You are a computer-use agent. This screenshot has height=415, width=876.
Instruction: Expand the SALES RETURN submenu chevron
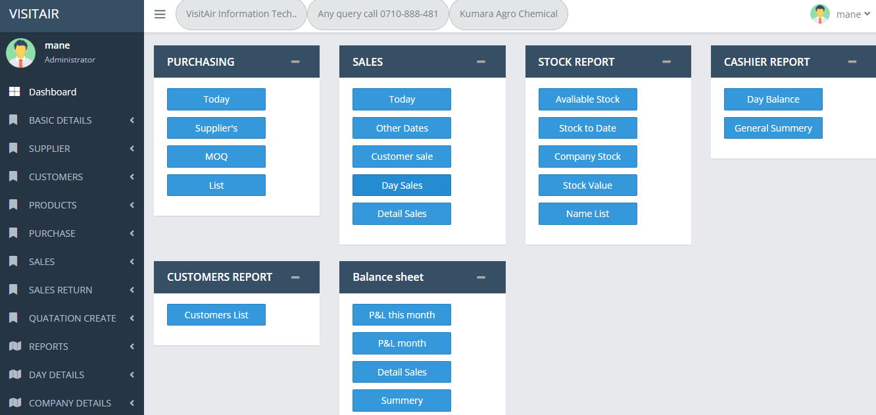tap(132, 290)
